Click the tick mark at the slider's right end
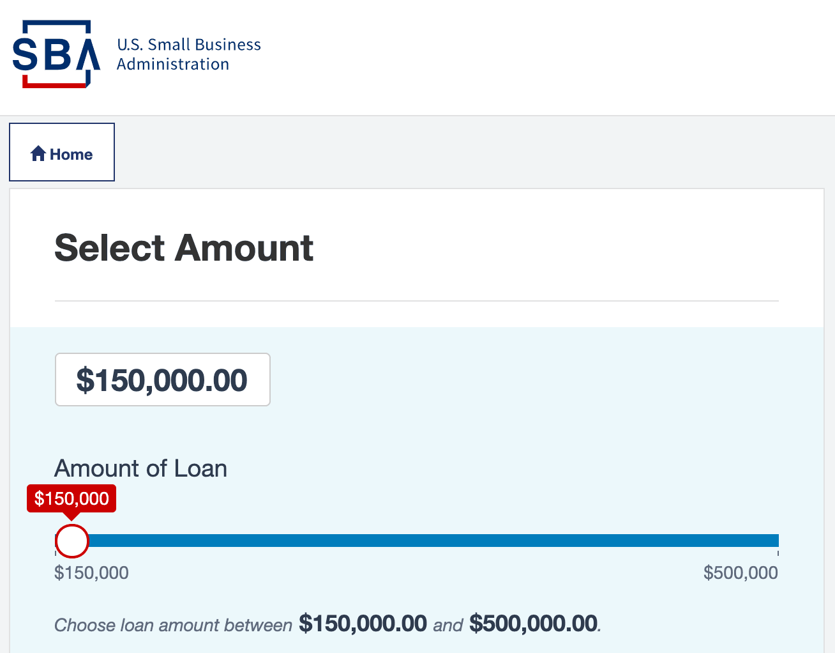835x653 pixels. click(778, 552)
